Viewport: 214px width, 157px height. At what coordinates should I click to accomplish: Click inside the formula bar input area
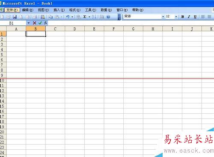click(131, 23)
